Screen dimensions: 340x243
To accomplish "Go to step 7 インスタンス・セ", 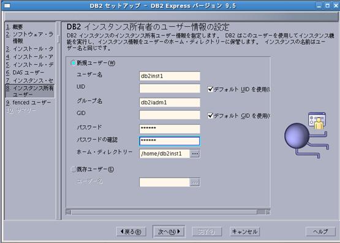I will pyautogui.click(x=29, y=81).
